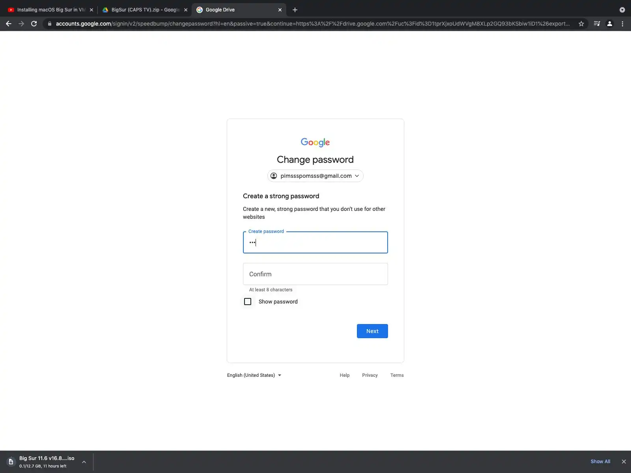
Task: Click the Show password label
Action: 278,302
